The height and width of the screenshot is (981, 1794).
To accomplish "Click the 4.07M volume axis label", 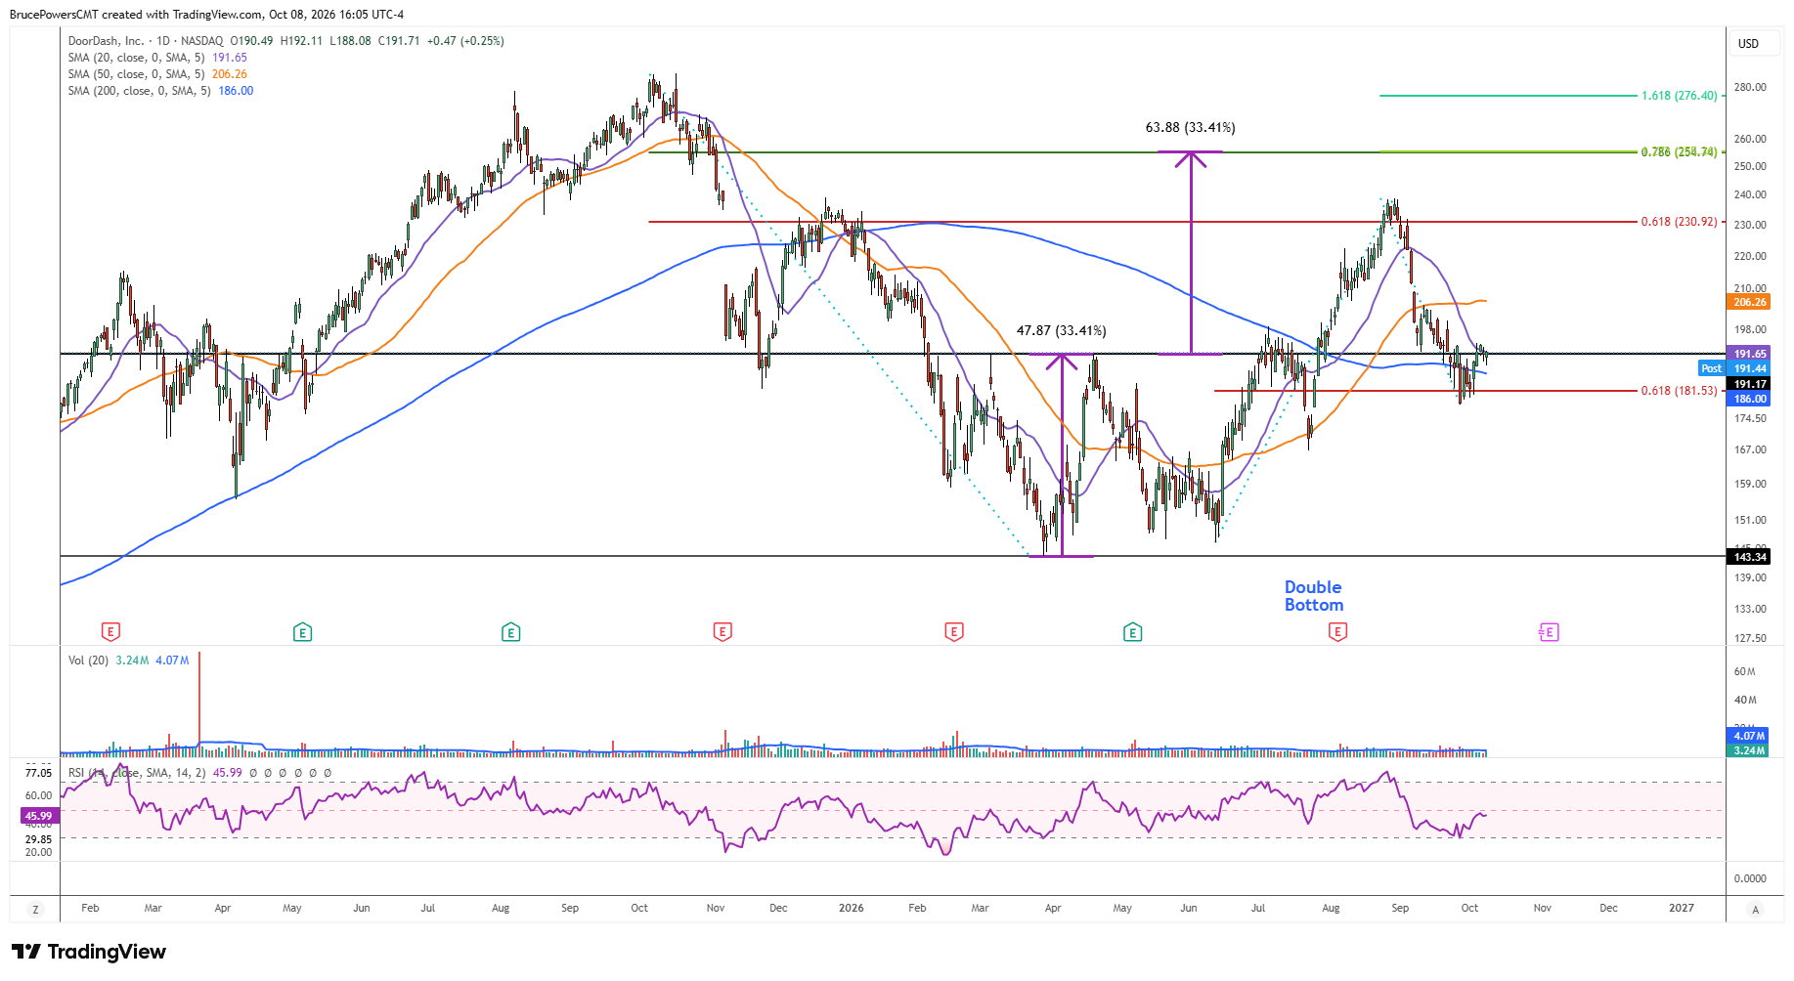I will (x=1749, y=736).
